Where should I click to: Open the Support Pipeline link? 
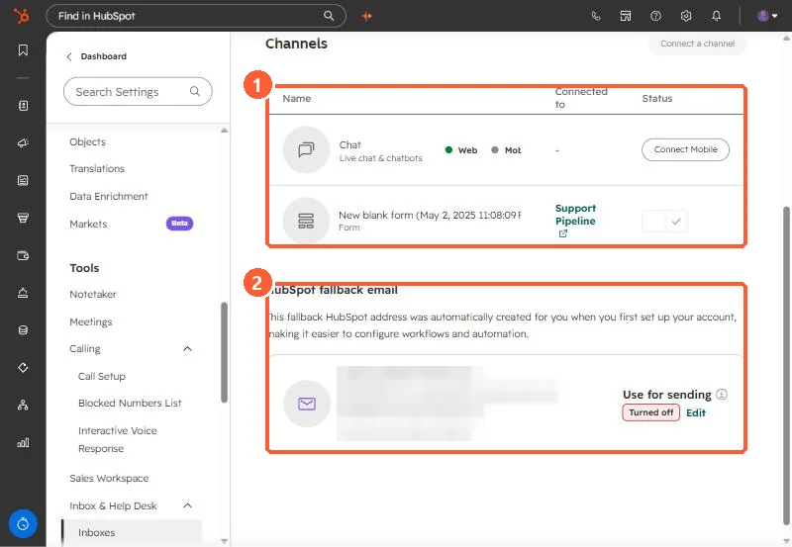point(575,215)
